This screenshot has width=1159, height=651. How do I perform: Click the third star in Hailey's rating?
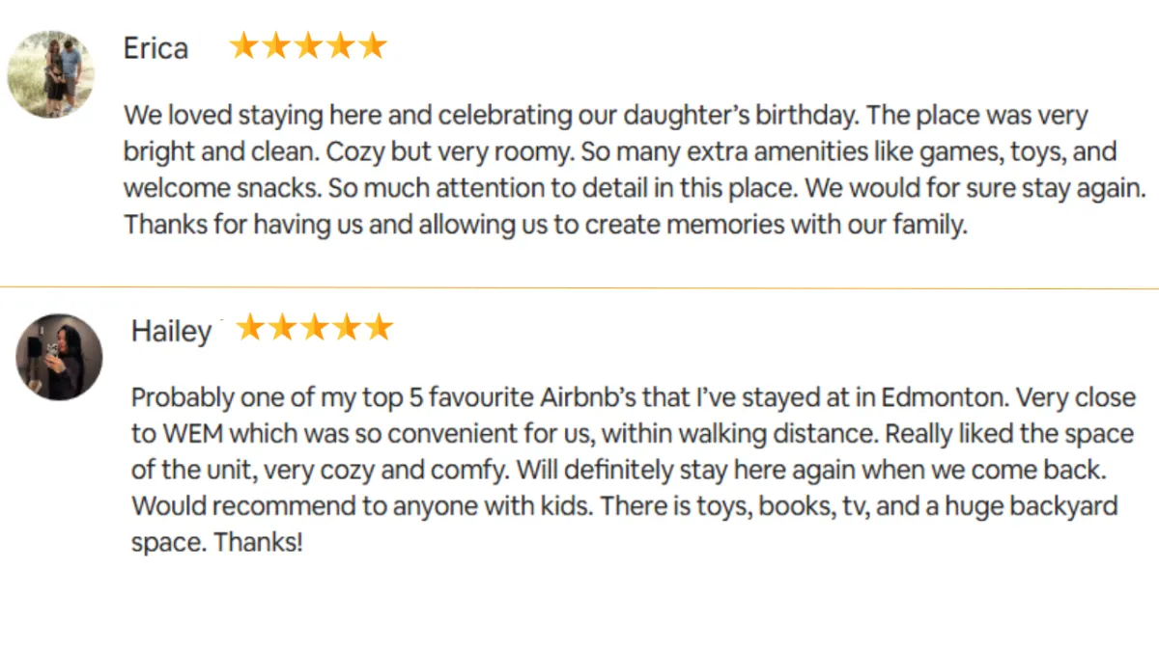[x=315, y=327]
